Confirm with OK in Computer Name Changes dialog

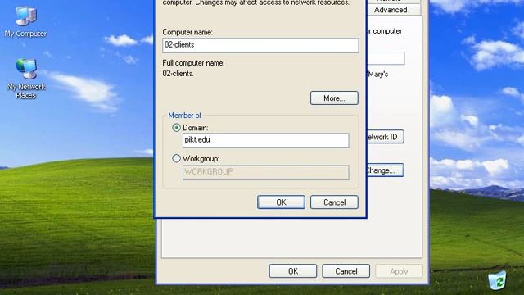tap(281, 202)
